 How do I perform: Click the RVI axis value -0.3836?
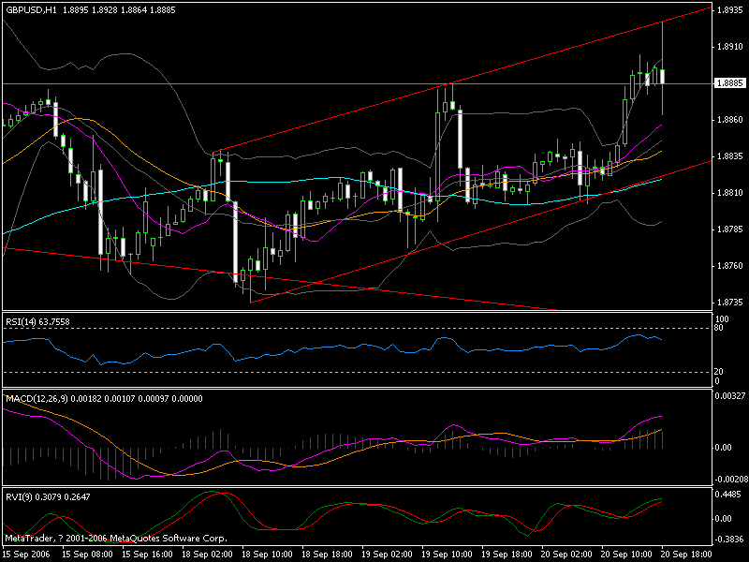[729, 540]
